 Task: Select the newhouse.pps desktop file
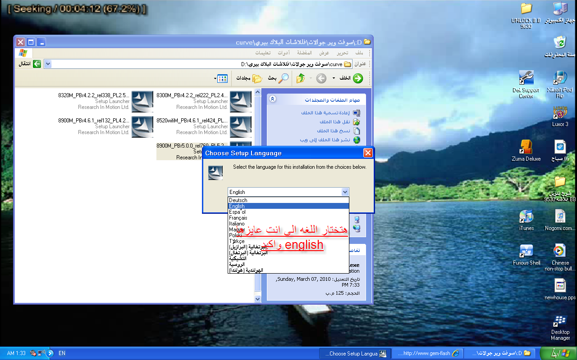coord(560,289)
